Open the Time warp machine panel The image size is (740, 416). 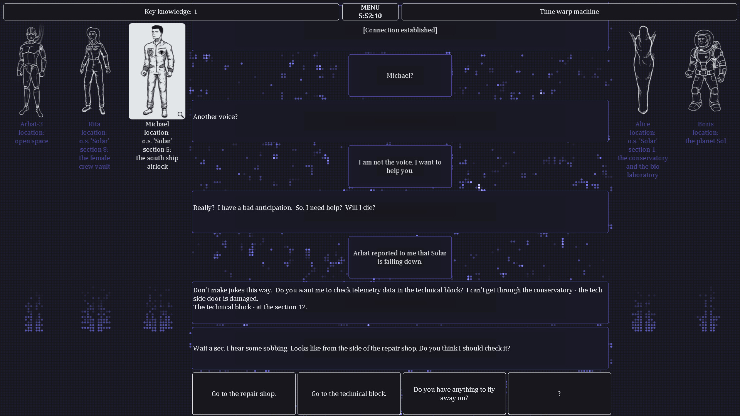pos(569,12)
